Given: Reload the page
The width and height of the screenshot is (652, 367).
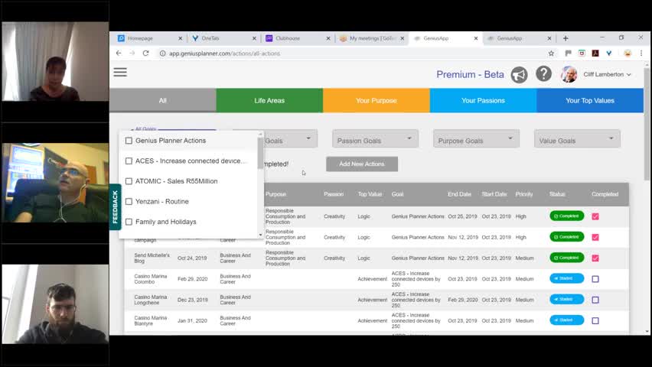Looking at the screenshot, I should tap(146, 54).
